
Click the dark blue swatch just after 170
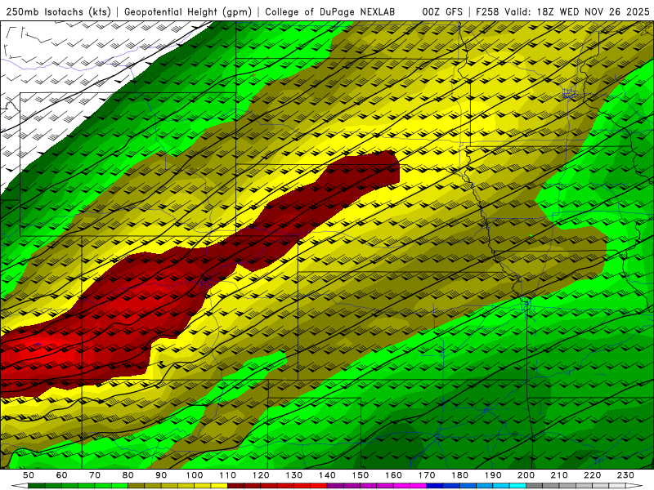pos(435,485)
